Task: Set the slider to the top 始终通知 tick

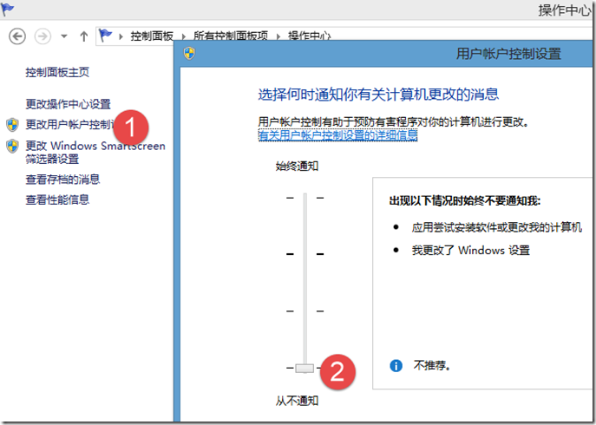Action: pos(305,198)
